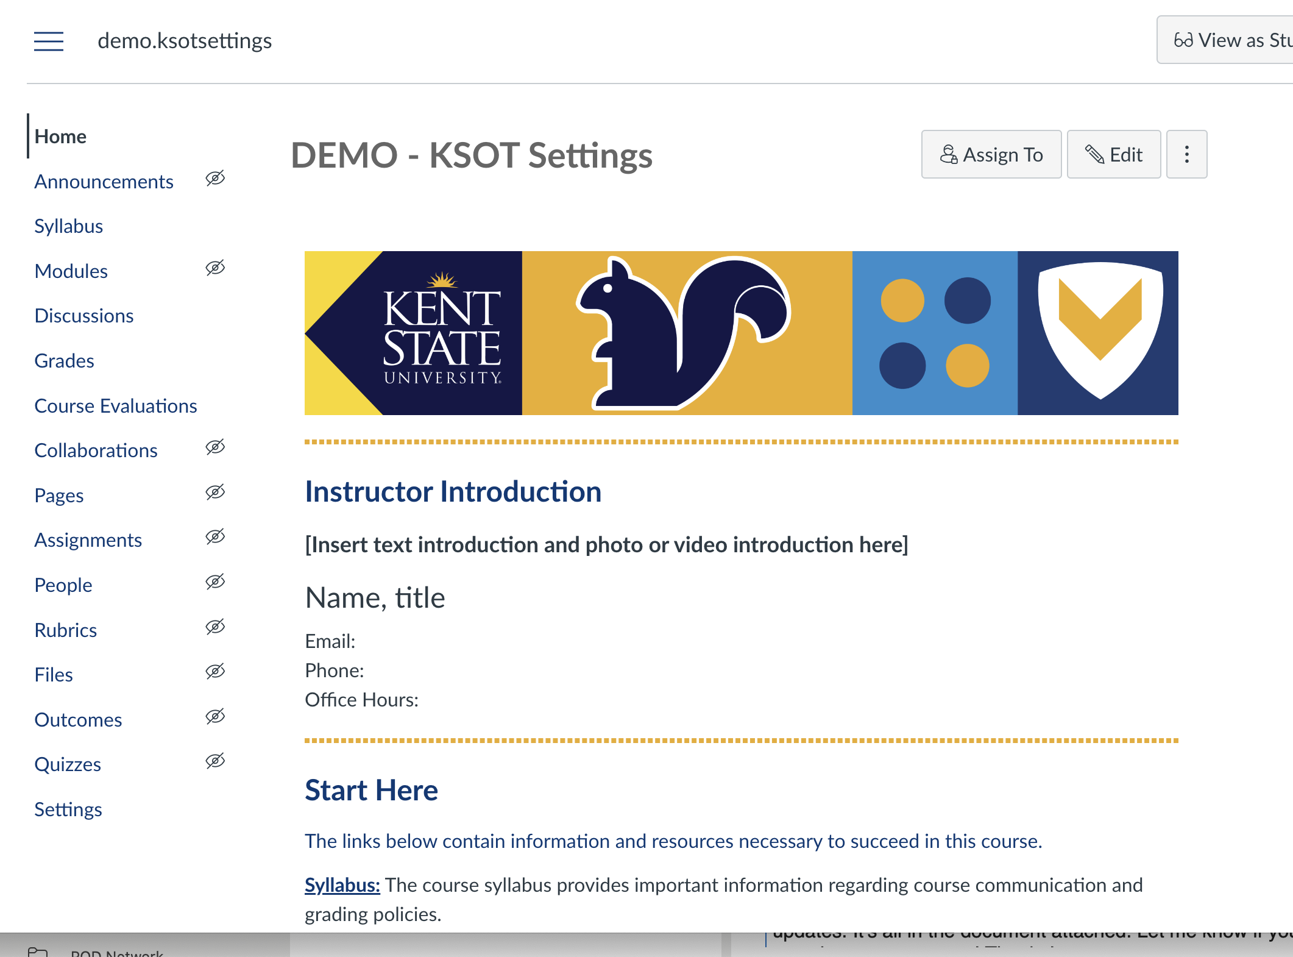Open the course navigation hamburger menu

(x=49, y=40)
